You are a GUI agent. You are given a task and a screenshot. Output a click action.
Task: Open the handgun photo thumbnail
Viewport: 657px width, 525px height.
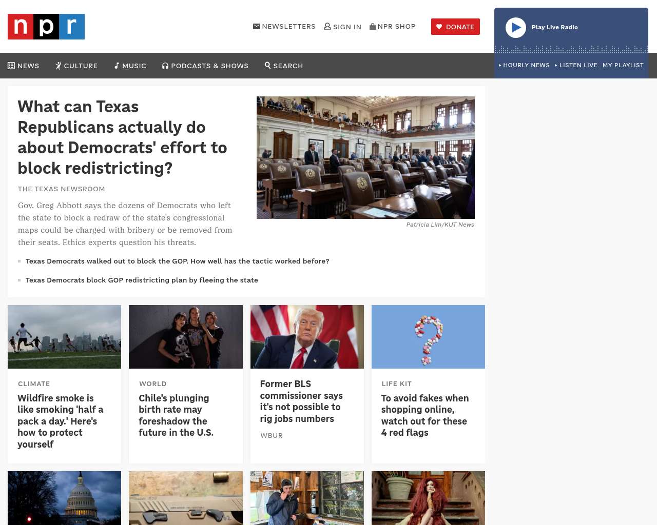[x=186, y=498]
